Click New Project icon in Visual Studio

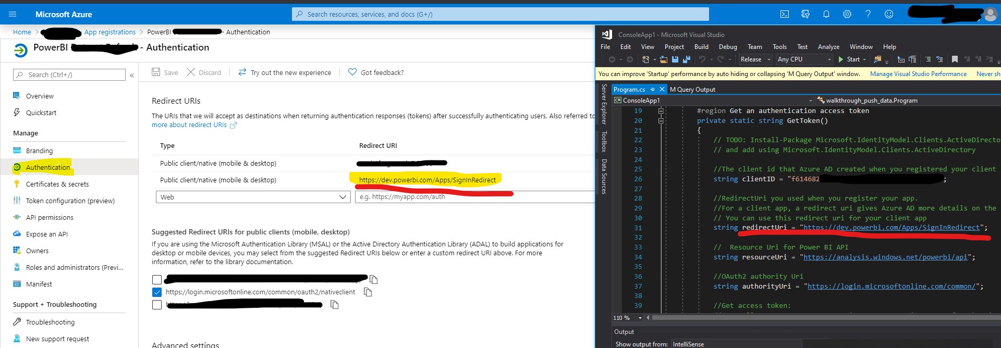pyautogui.click(x=645, y=59)
